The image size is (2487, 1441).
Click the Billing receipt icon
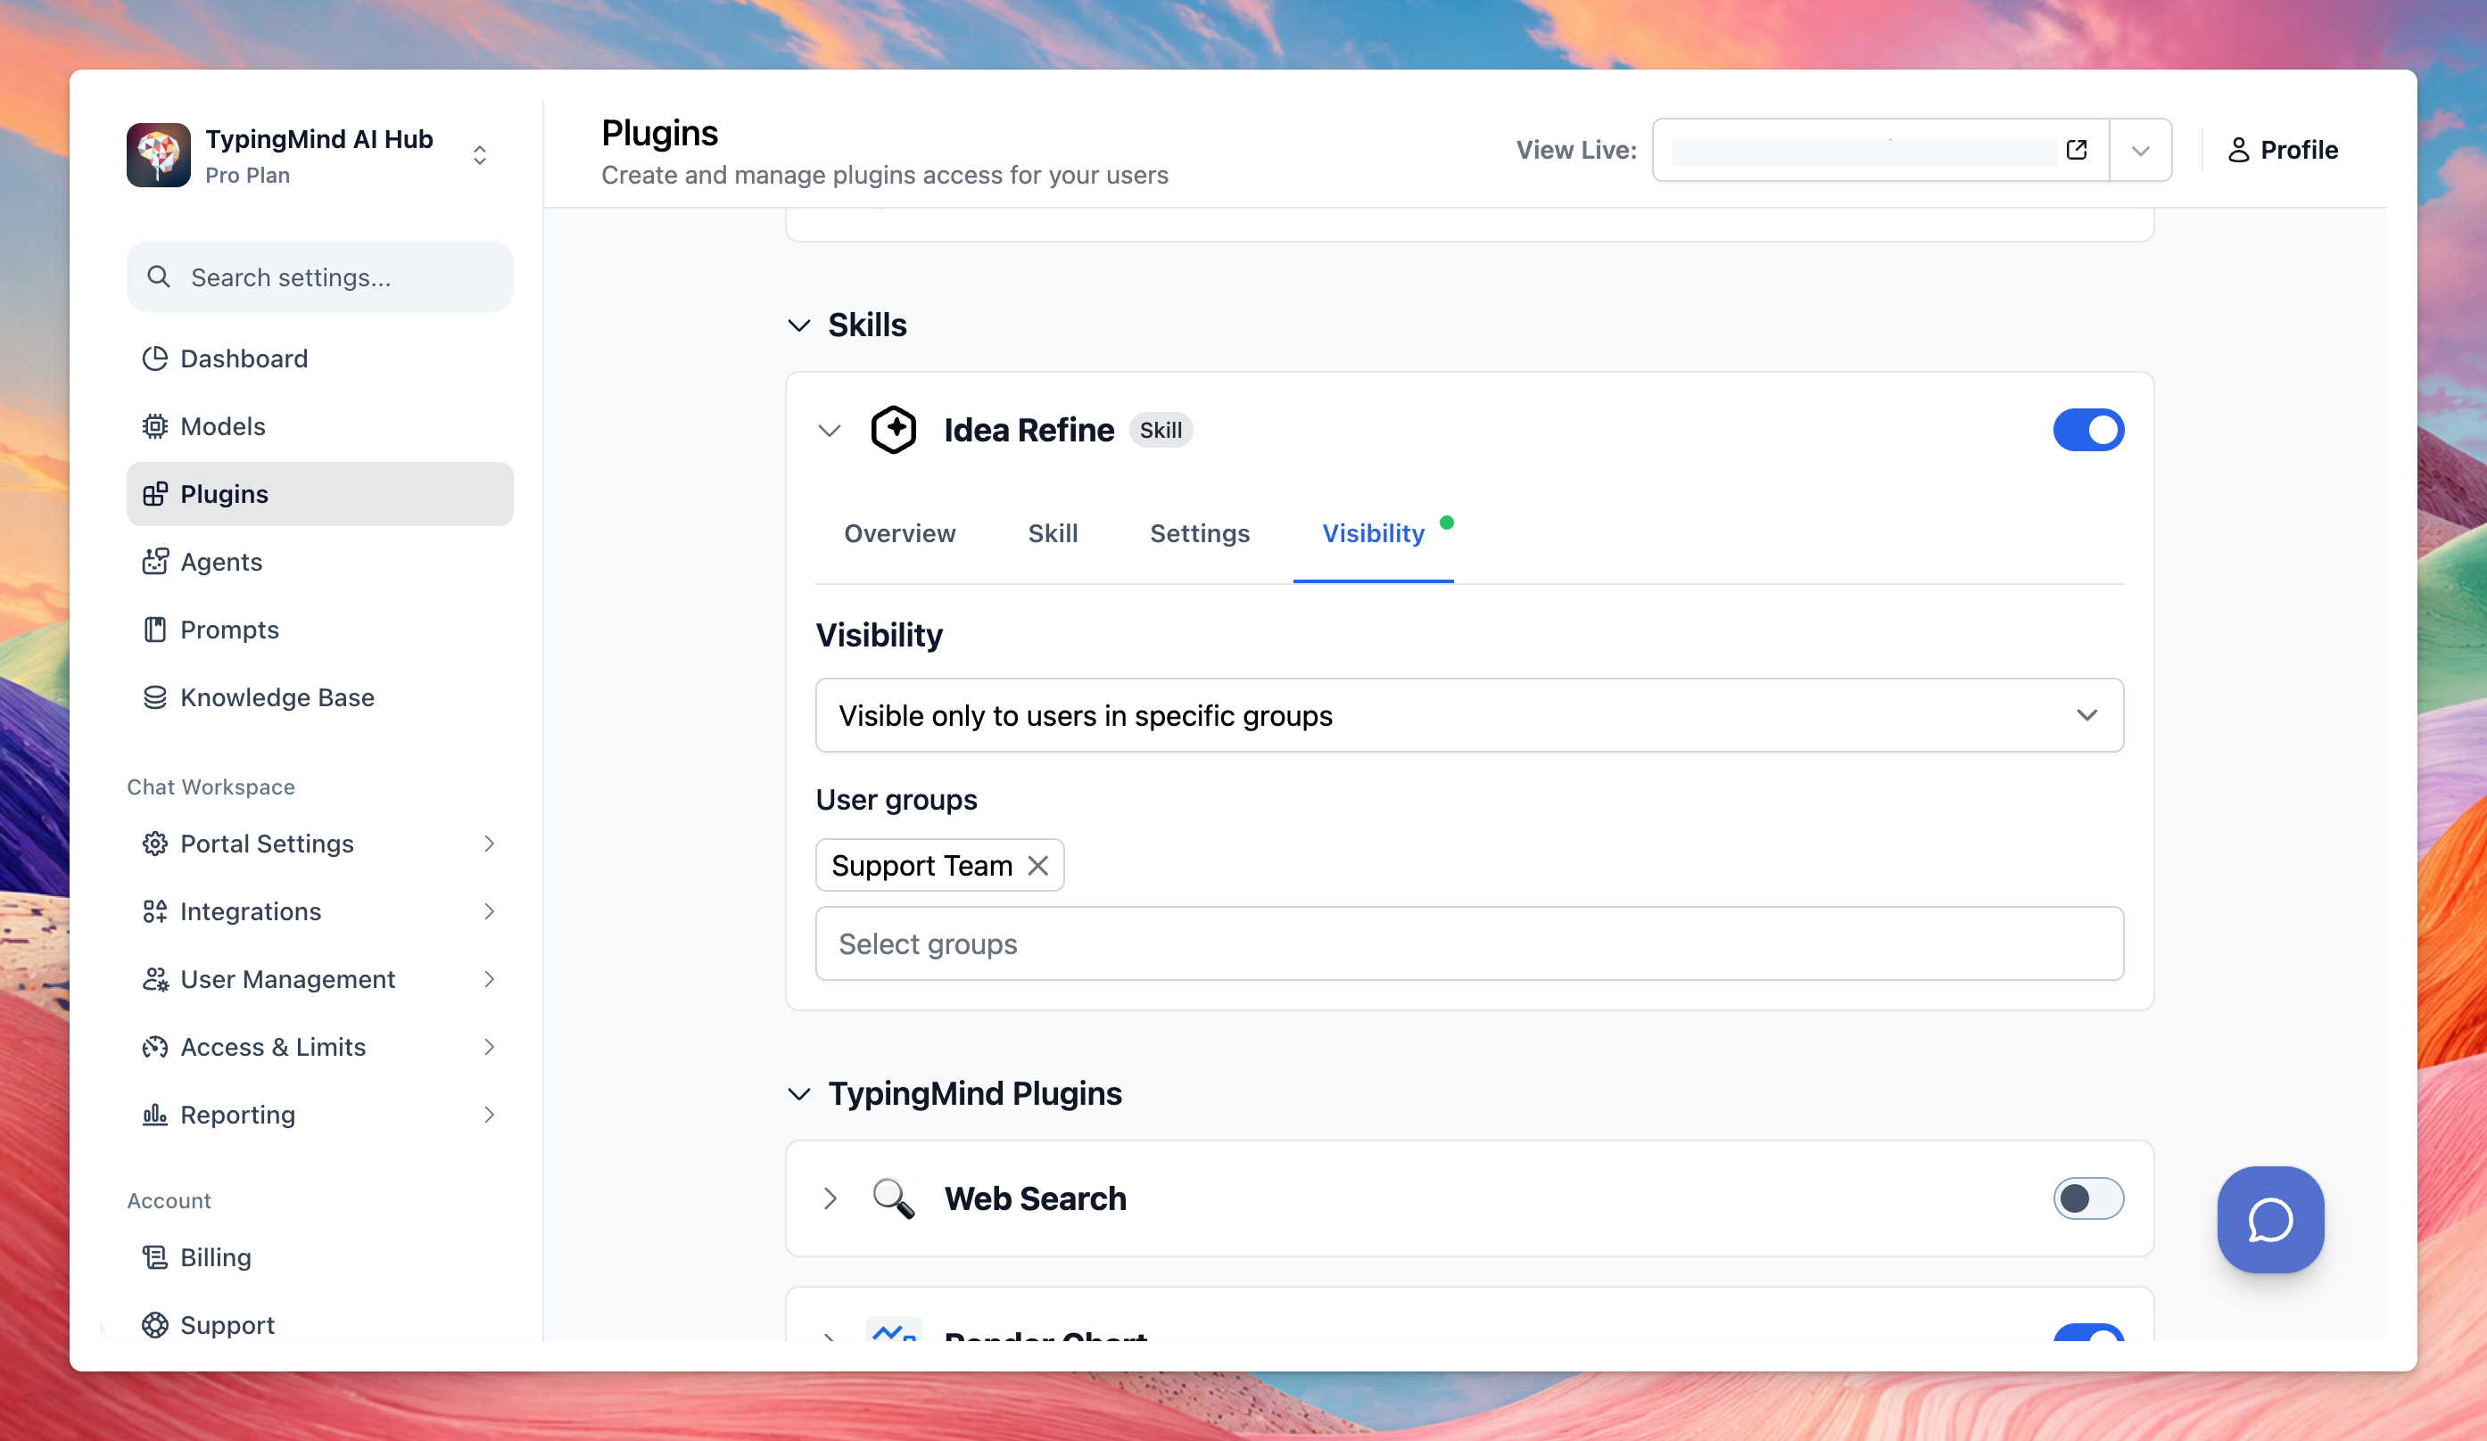(x=155, y=1257)
